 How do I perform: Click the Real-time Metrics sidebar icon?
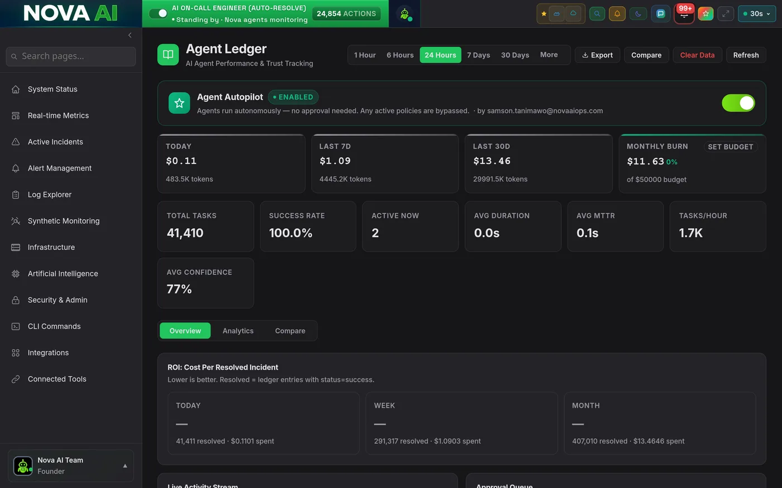point(16,115)
